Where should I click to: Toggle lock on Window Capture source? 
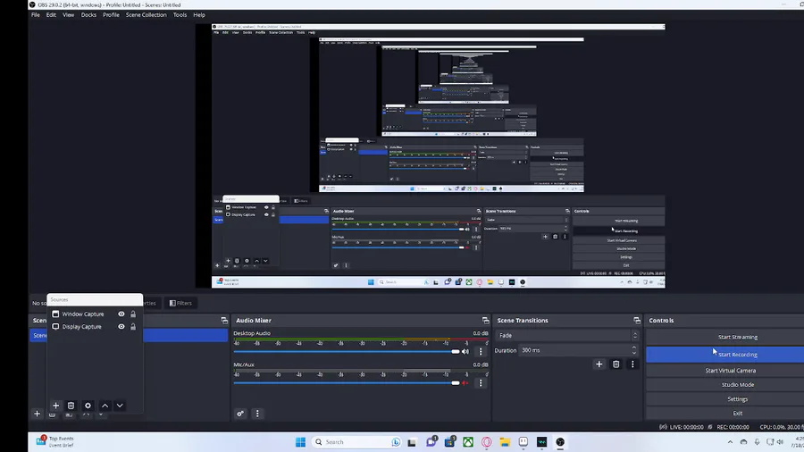(133, 314)
